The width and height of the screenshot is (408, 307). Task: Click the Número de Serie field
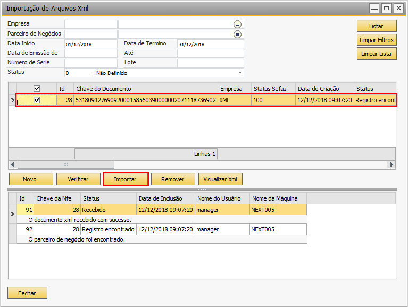point(91,63)
